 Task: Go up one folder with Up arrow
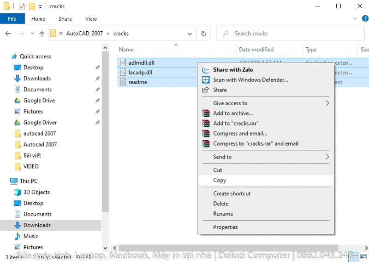(x=42, y=34)
